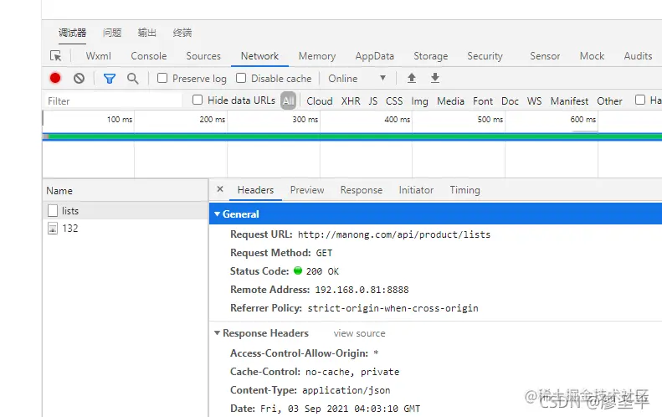The width and height of the screenshot is (662, 417).
Task: Open the Sources tab
Action: click(x=203, y=56)
